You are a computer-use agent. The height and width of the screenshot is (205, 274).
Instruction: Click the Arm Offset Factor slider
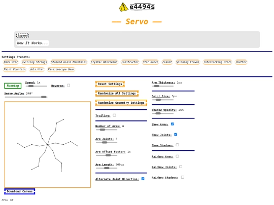[x=107, y=155]
